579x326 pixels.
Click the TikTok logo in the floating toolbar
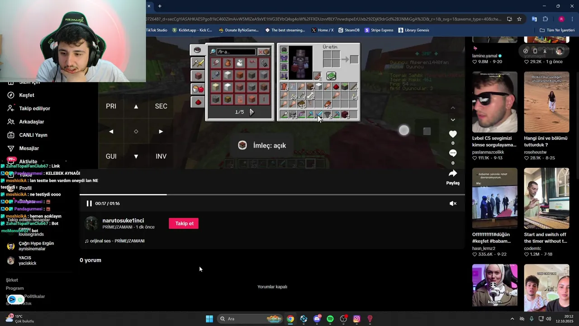(526, 51)
